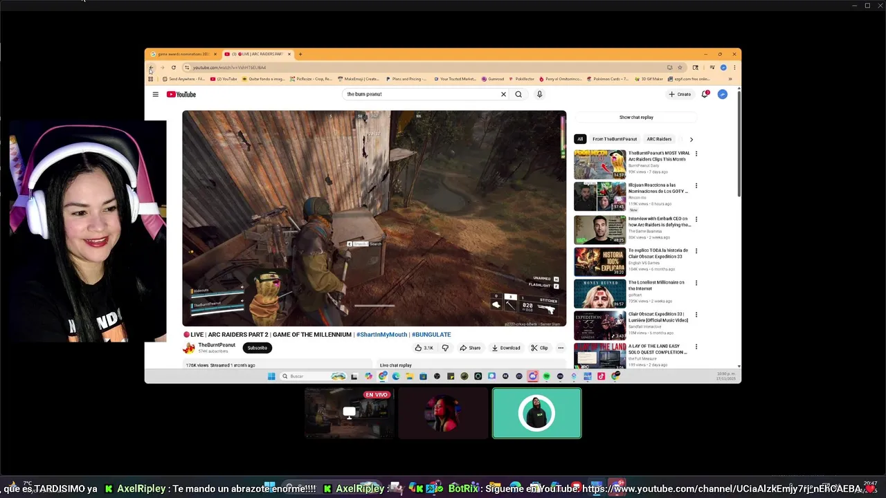Click the magnifier search button

[518, 94]
